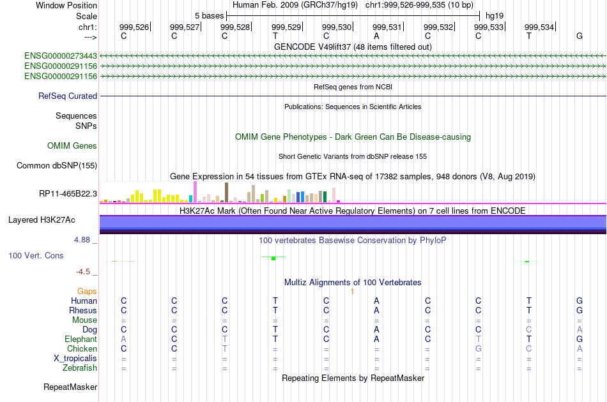The image size is (607, 402).
Task: Click the Short Genetic Variants dbSNP title
Action: [353, 156]
